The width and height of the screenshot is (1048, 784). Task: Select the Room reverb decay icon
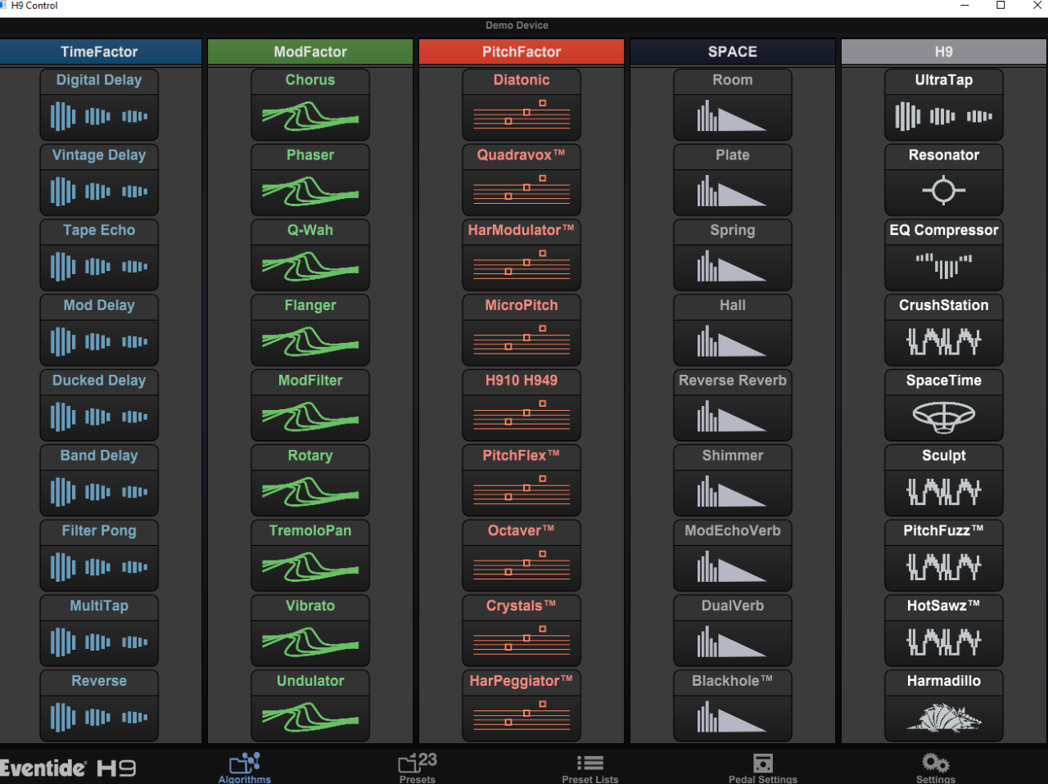pyautogui.click(x=732, y=116)
